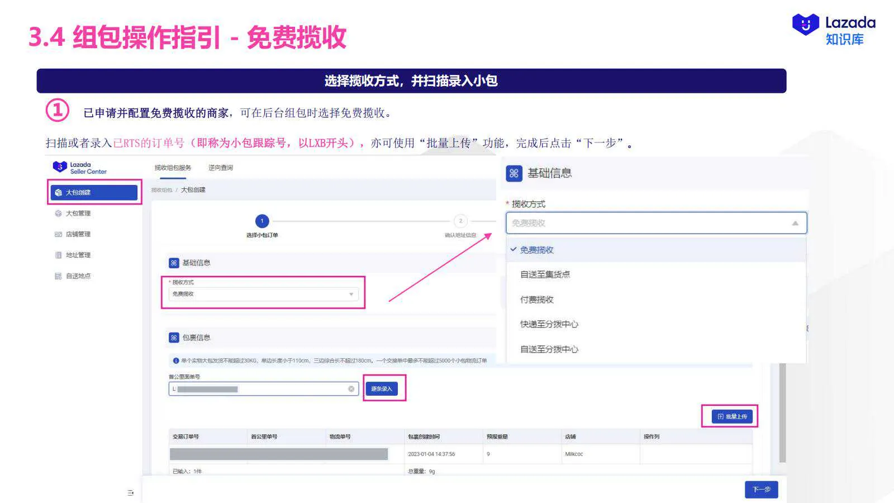The image size is (894, 503).
Task: Choose 付费揽收 from the pickup list
Action: tap(536, 299)
